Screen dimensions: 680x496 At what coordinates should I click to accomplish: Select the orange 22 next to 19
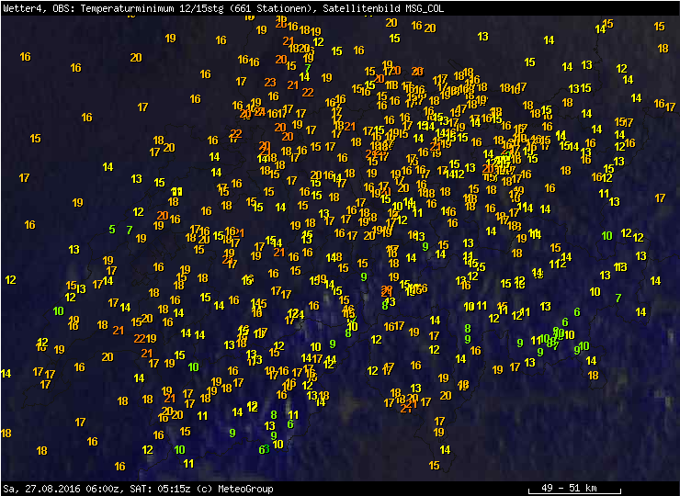coord(140,338)
